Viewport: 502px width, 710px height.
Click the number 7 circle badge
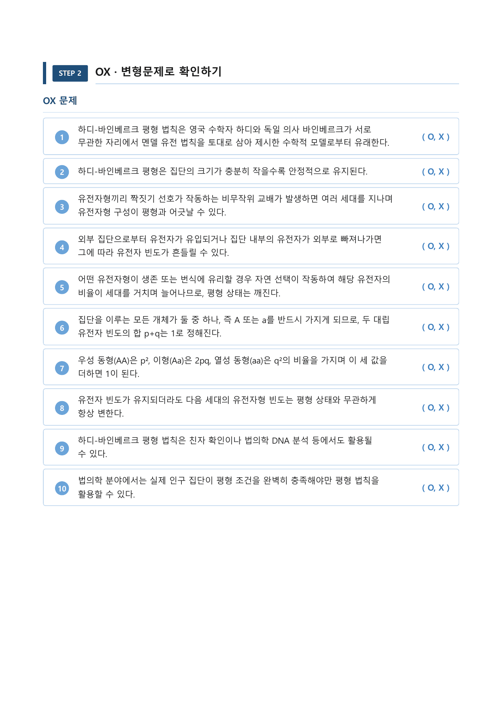(62, 368)
